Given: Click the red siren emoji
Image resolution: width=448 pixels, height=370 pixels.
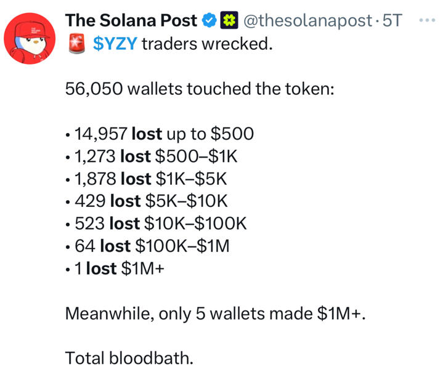Looking at the screenshot, I should click(x=76, y=44).
